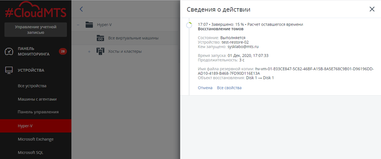Image resolution: width=381 pixels, height=159 pixels.
Task: Click the restore progress spinner indicator
Action: coord(189,25)
